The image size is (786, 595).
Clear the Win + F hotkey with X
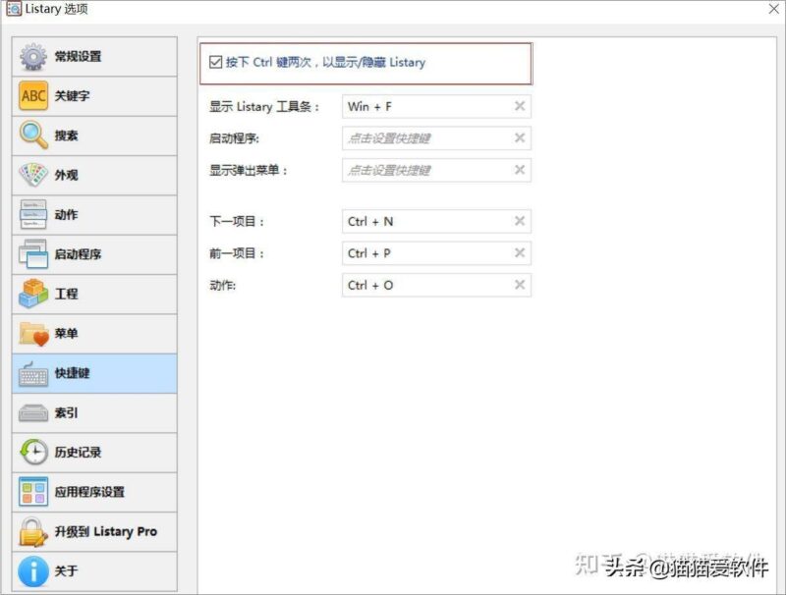pos(520,106)
